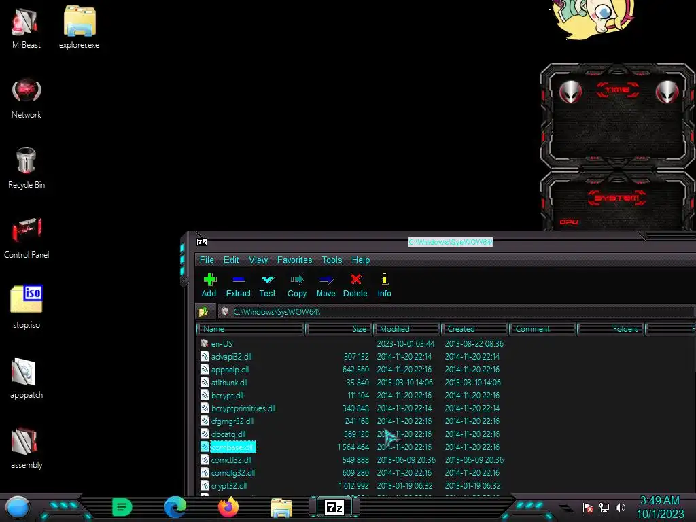Click Action Center flag tray icon

click(588, 507)
